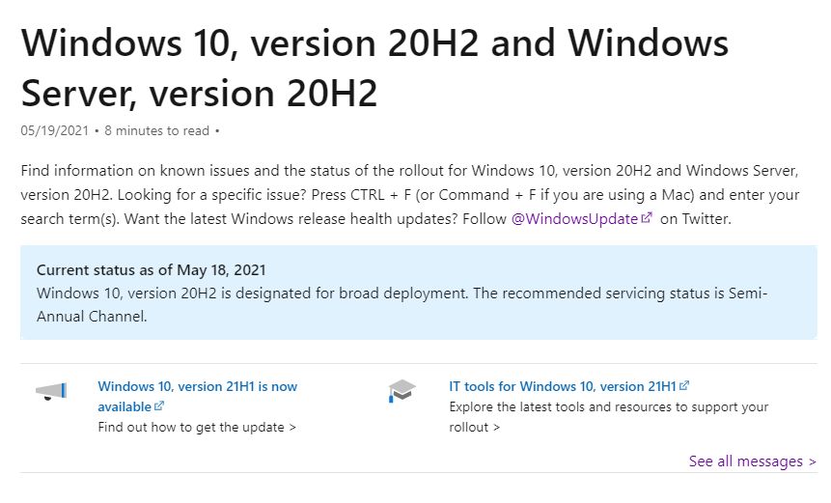
Task: Open 'IT tools for Windows 10, version 21H1'
Action: 563,386
